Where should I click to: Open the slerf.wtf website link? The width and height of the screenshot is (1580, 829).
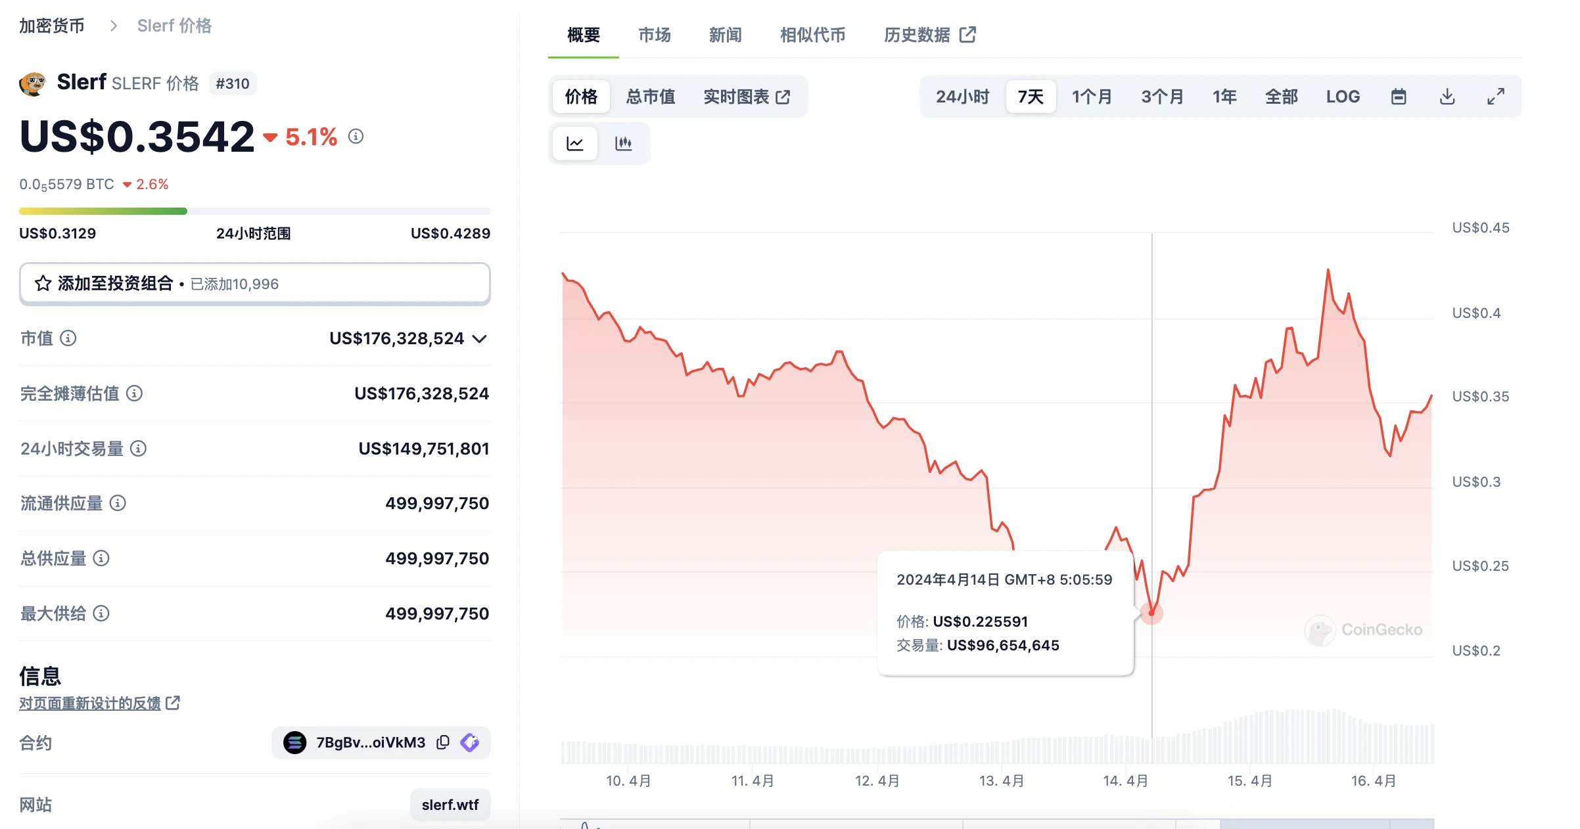(450, 805)
